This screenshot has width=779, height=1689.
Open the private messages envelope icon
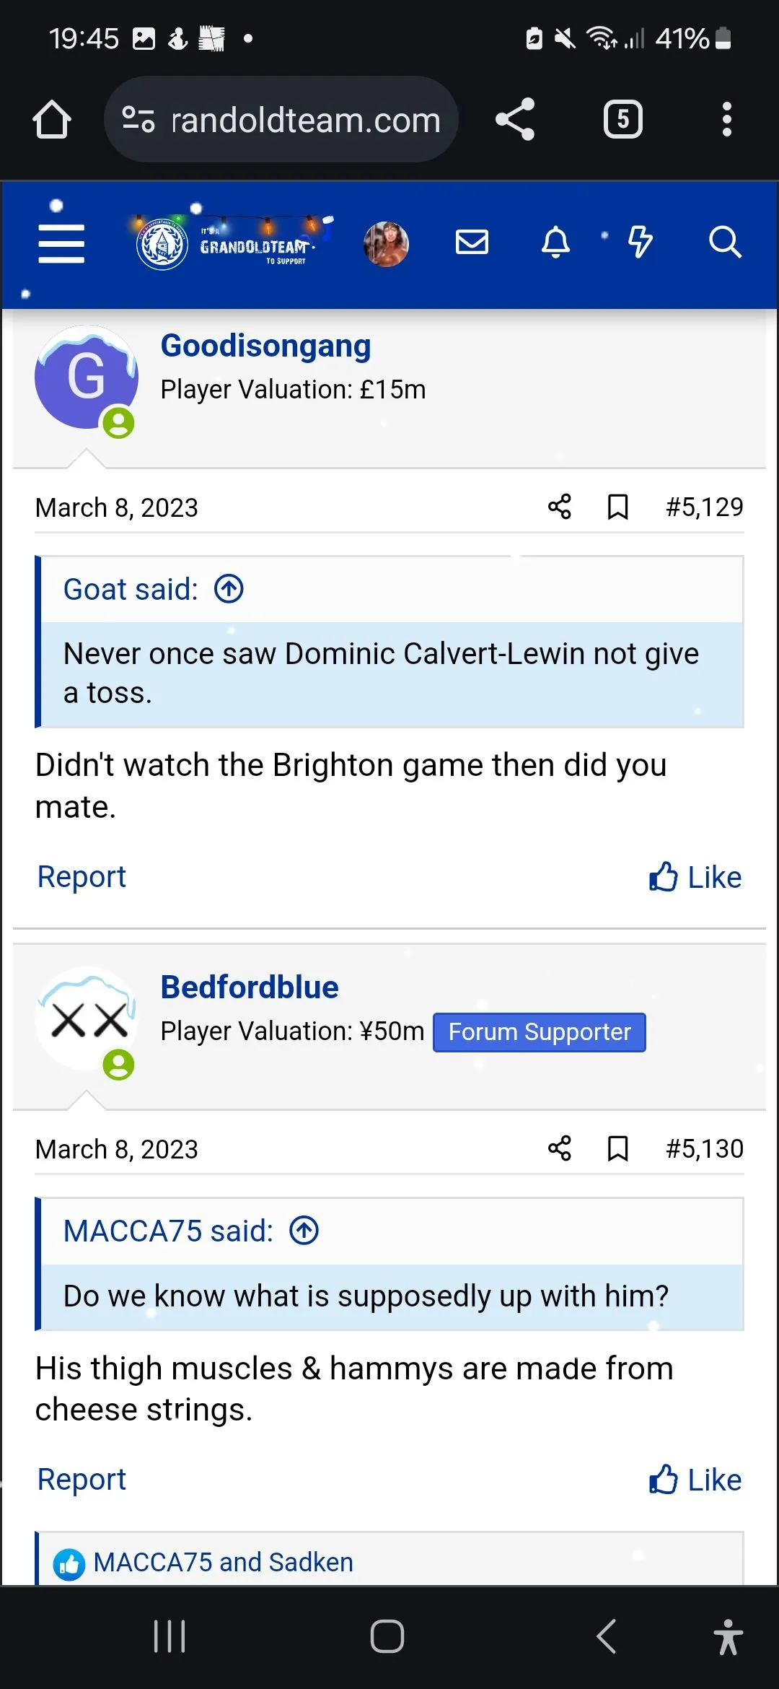point(472,243)
